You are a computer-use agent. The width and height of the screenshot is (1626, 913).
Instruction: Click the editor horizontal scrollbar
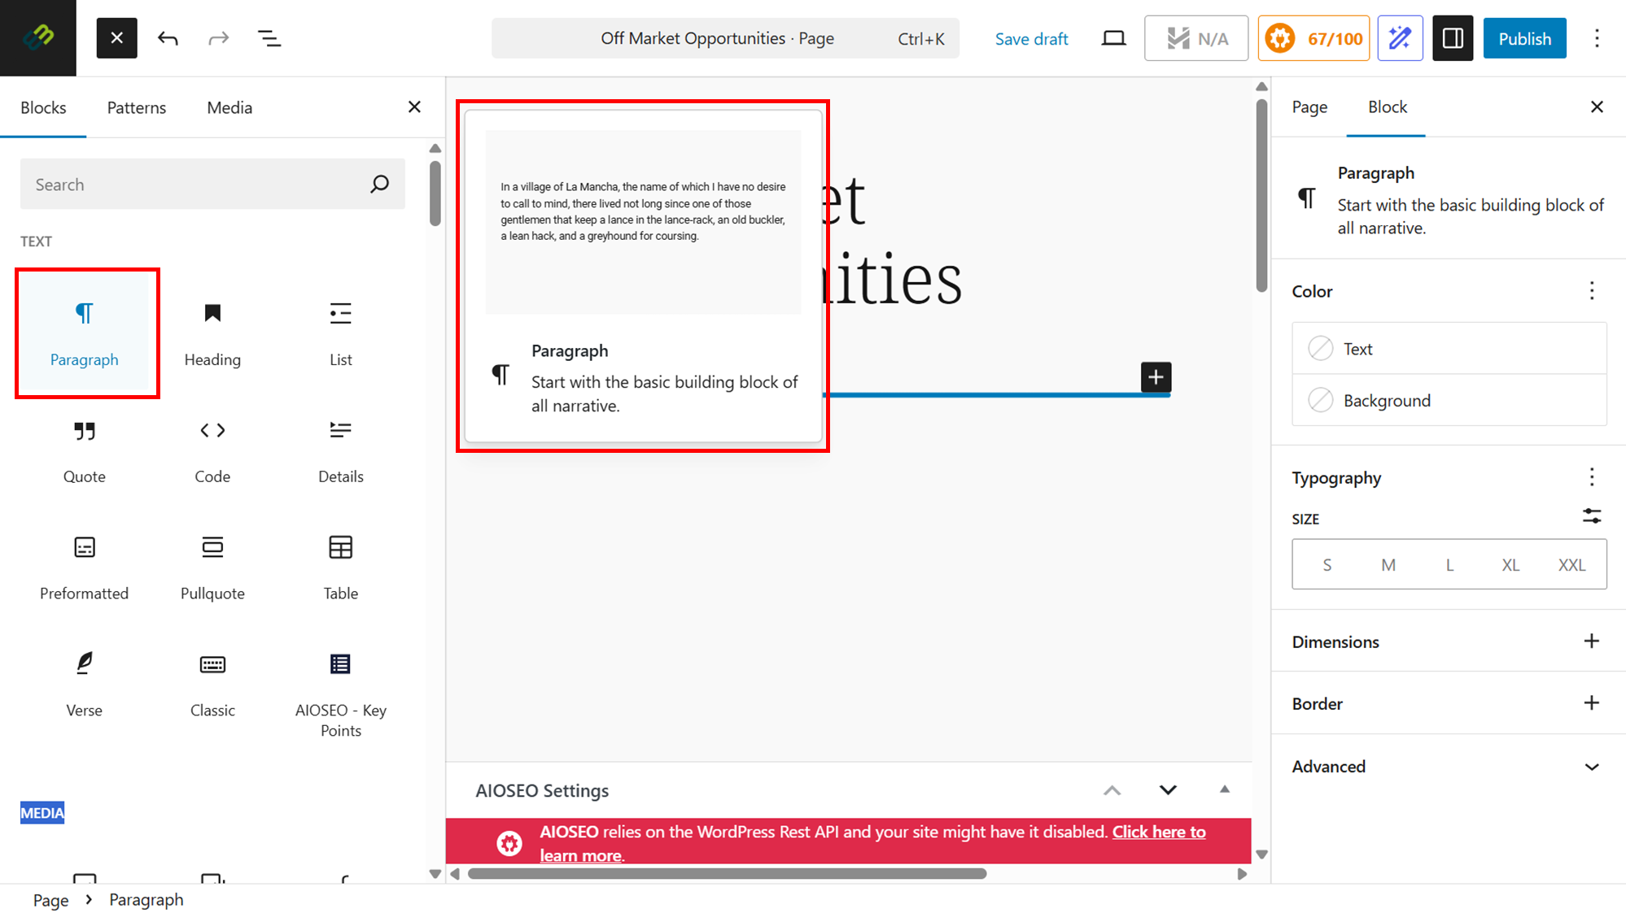coord(727,874)
